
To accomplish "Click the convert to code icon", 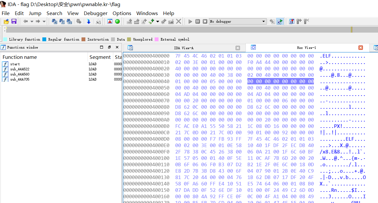I will tap(129, 21).
